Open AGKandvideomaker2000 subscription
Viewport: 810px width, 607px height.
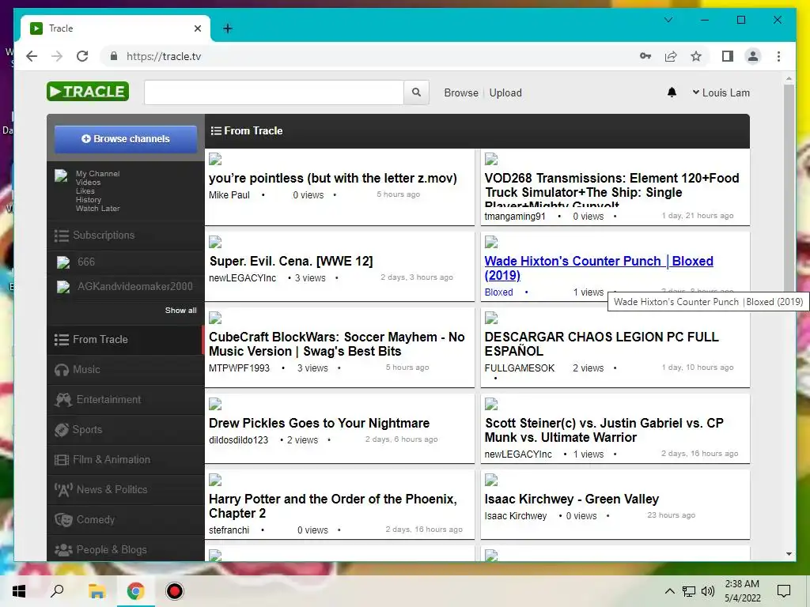(x=134, y=286)
